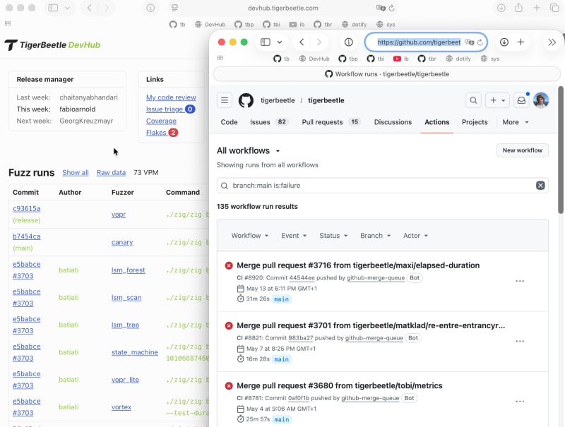
Task: Open options menu for run #8920
Action: tap(520, 281)
